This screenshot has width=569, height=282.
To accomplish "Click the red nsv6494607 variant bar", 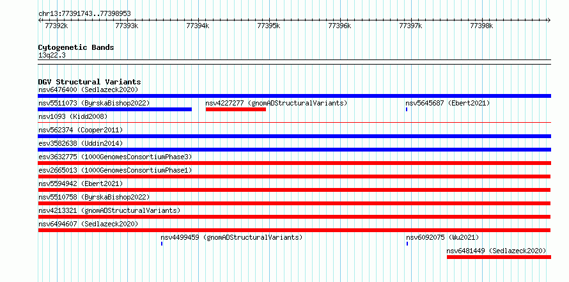I will (x=294, y=230).
